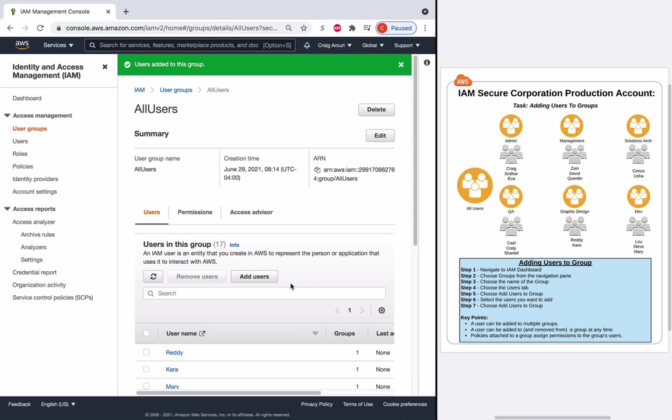Reload the page with refresh icon
Image resolution: width=672 pixels, height=420 pixels.
point(40,28)
